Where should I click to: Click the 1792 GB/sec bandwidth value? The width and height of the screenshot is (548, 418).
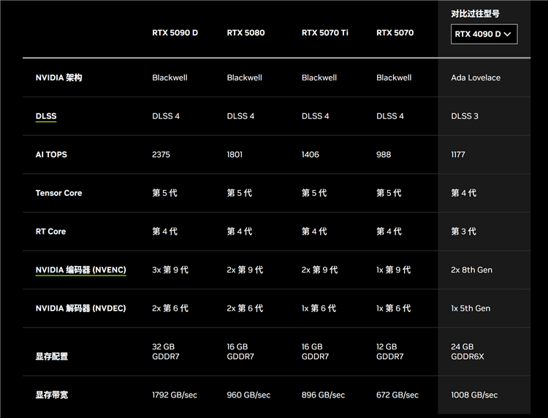[175, 395]
